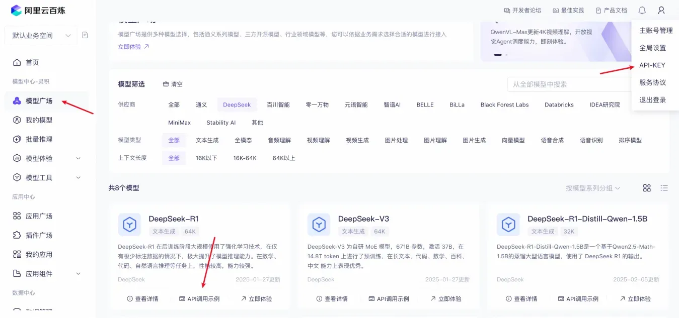Select the 16K以下 context length filter
Viewport: 679px width, 318px height.
pos(206,158)
